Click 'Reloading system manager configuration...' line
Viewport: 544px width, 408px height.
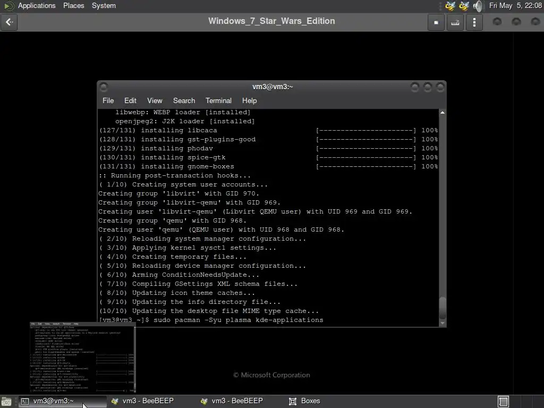[x=202, y=239]
